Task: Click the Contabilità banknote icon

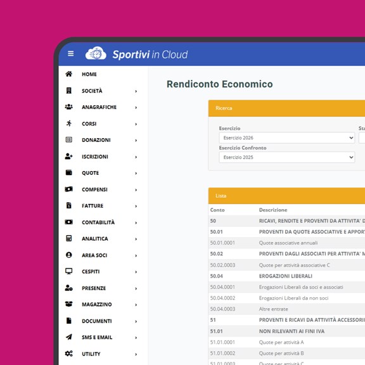Action: coord(68,222)
